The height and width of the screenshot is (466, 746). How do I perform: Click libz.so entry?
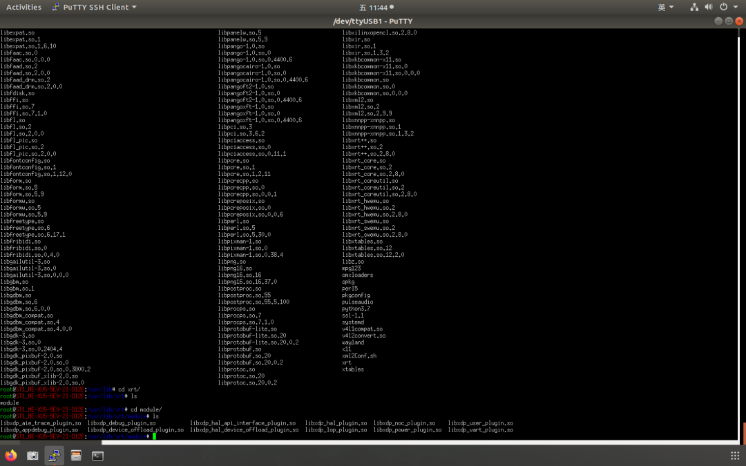[x=353, y=262]
